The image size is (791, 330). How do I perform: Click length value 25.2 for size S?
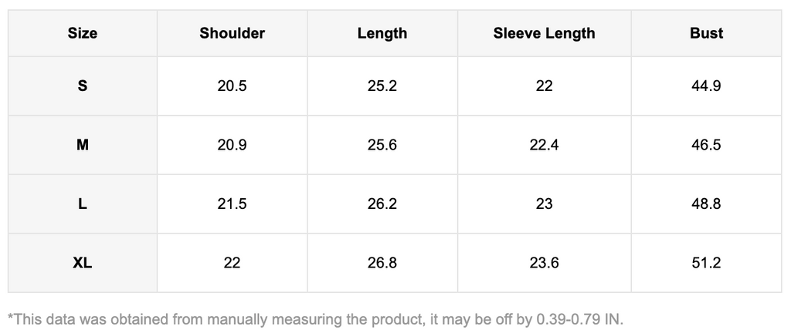(382, 86)
